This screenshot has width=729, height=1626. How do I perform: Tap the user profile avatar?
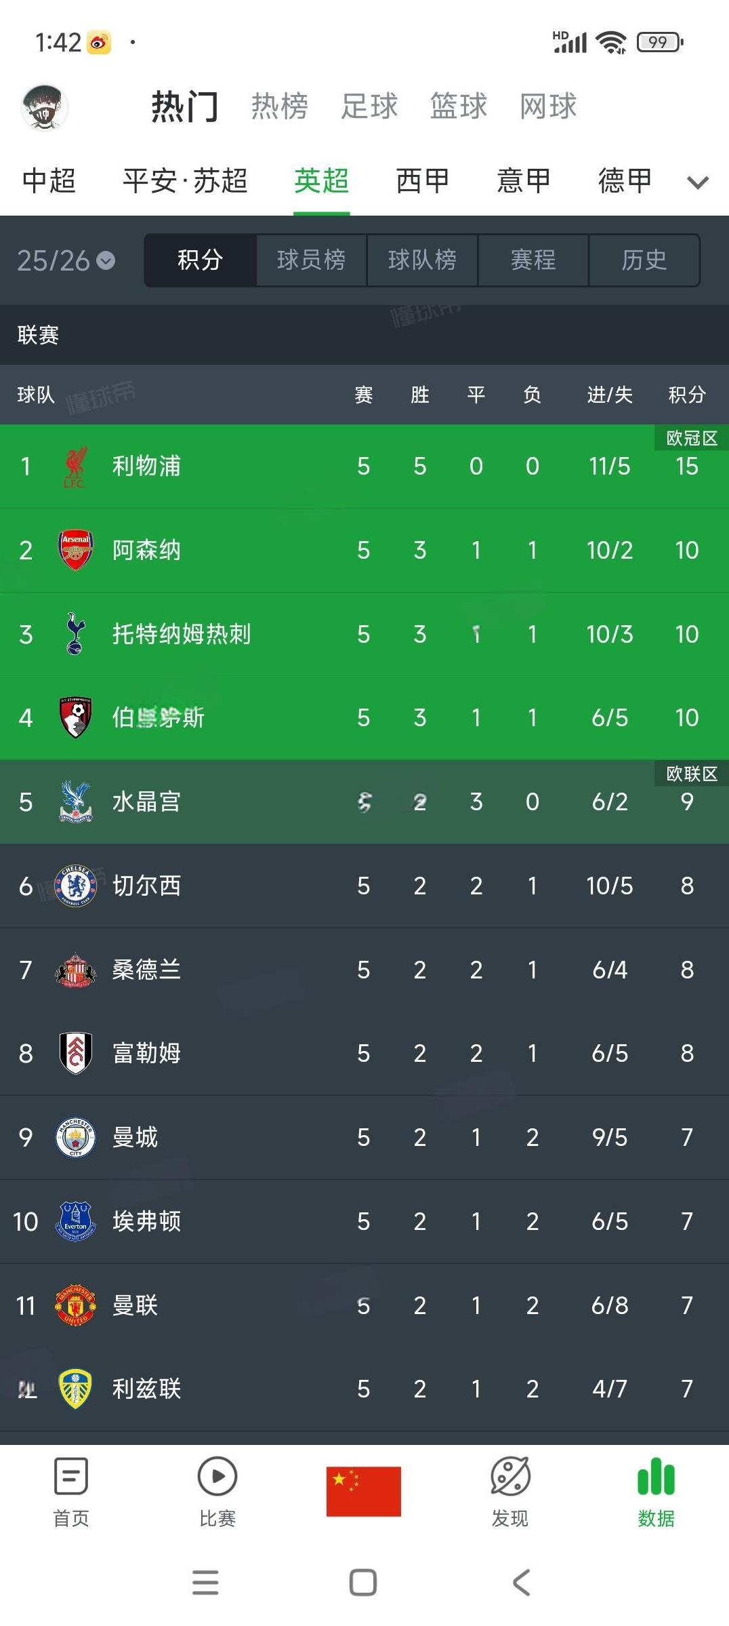point(45,107)
